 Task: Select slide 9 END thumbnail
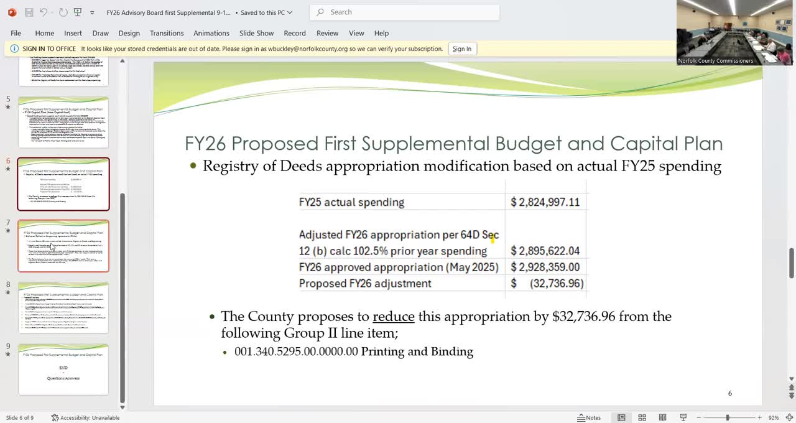(63, 370)
